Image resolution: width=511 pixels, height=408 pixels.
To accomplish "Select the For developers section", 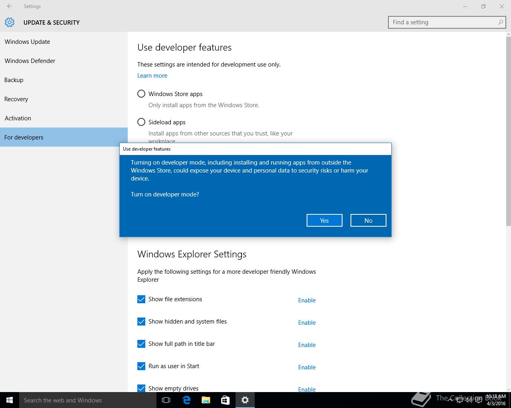I will click(x=64, y=137).
